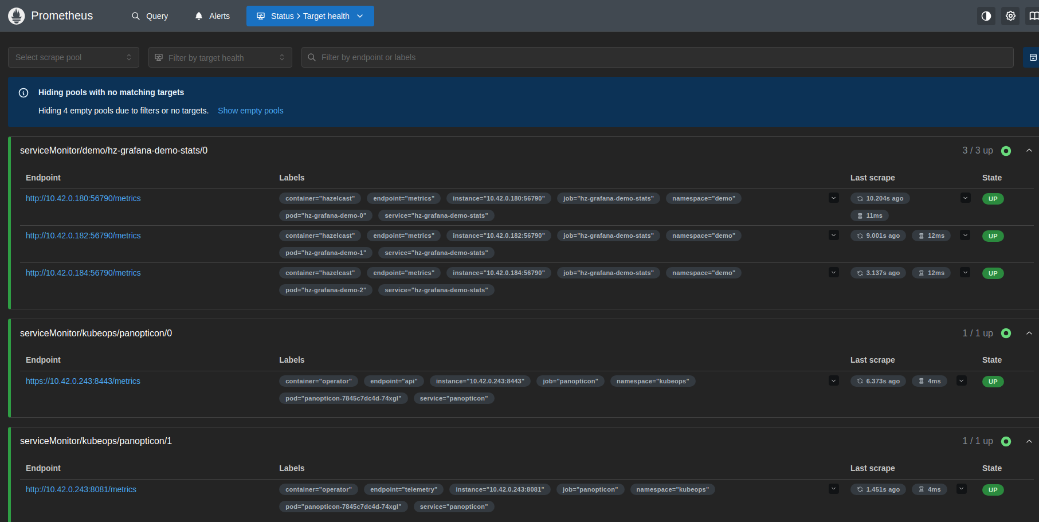Viewport: 1039px width, 522px height.
Task: Click the instance="10.42.0.243:8081" label
Action: pyautogui.click(x=500, y=489)
